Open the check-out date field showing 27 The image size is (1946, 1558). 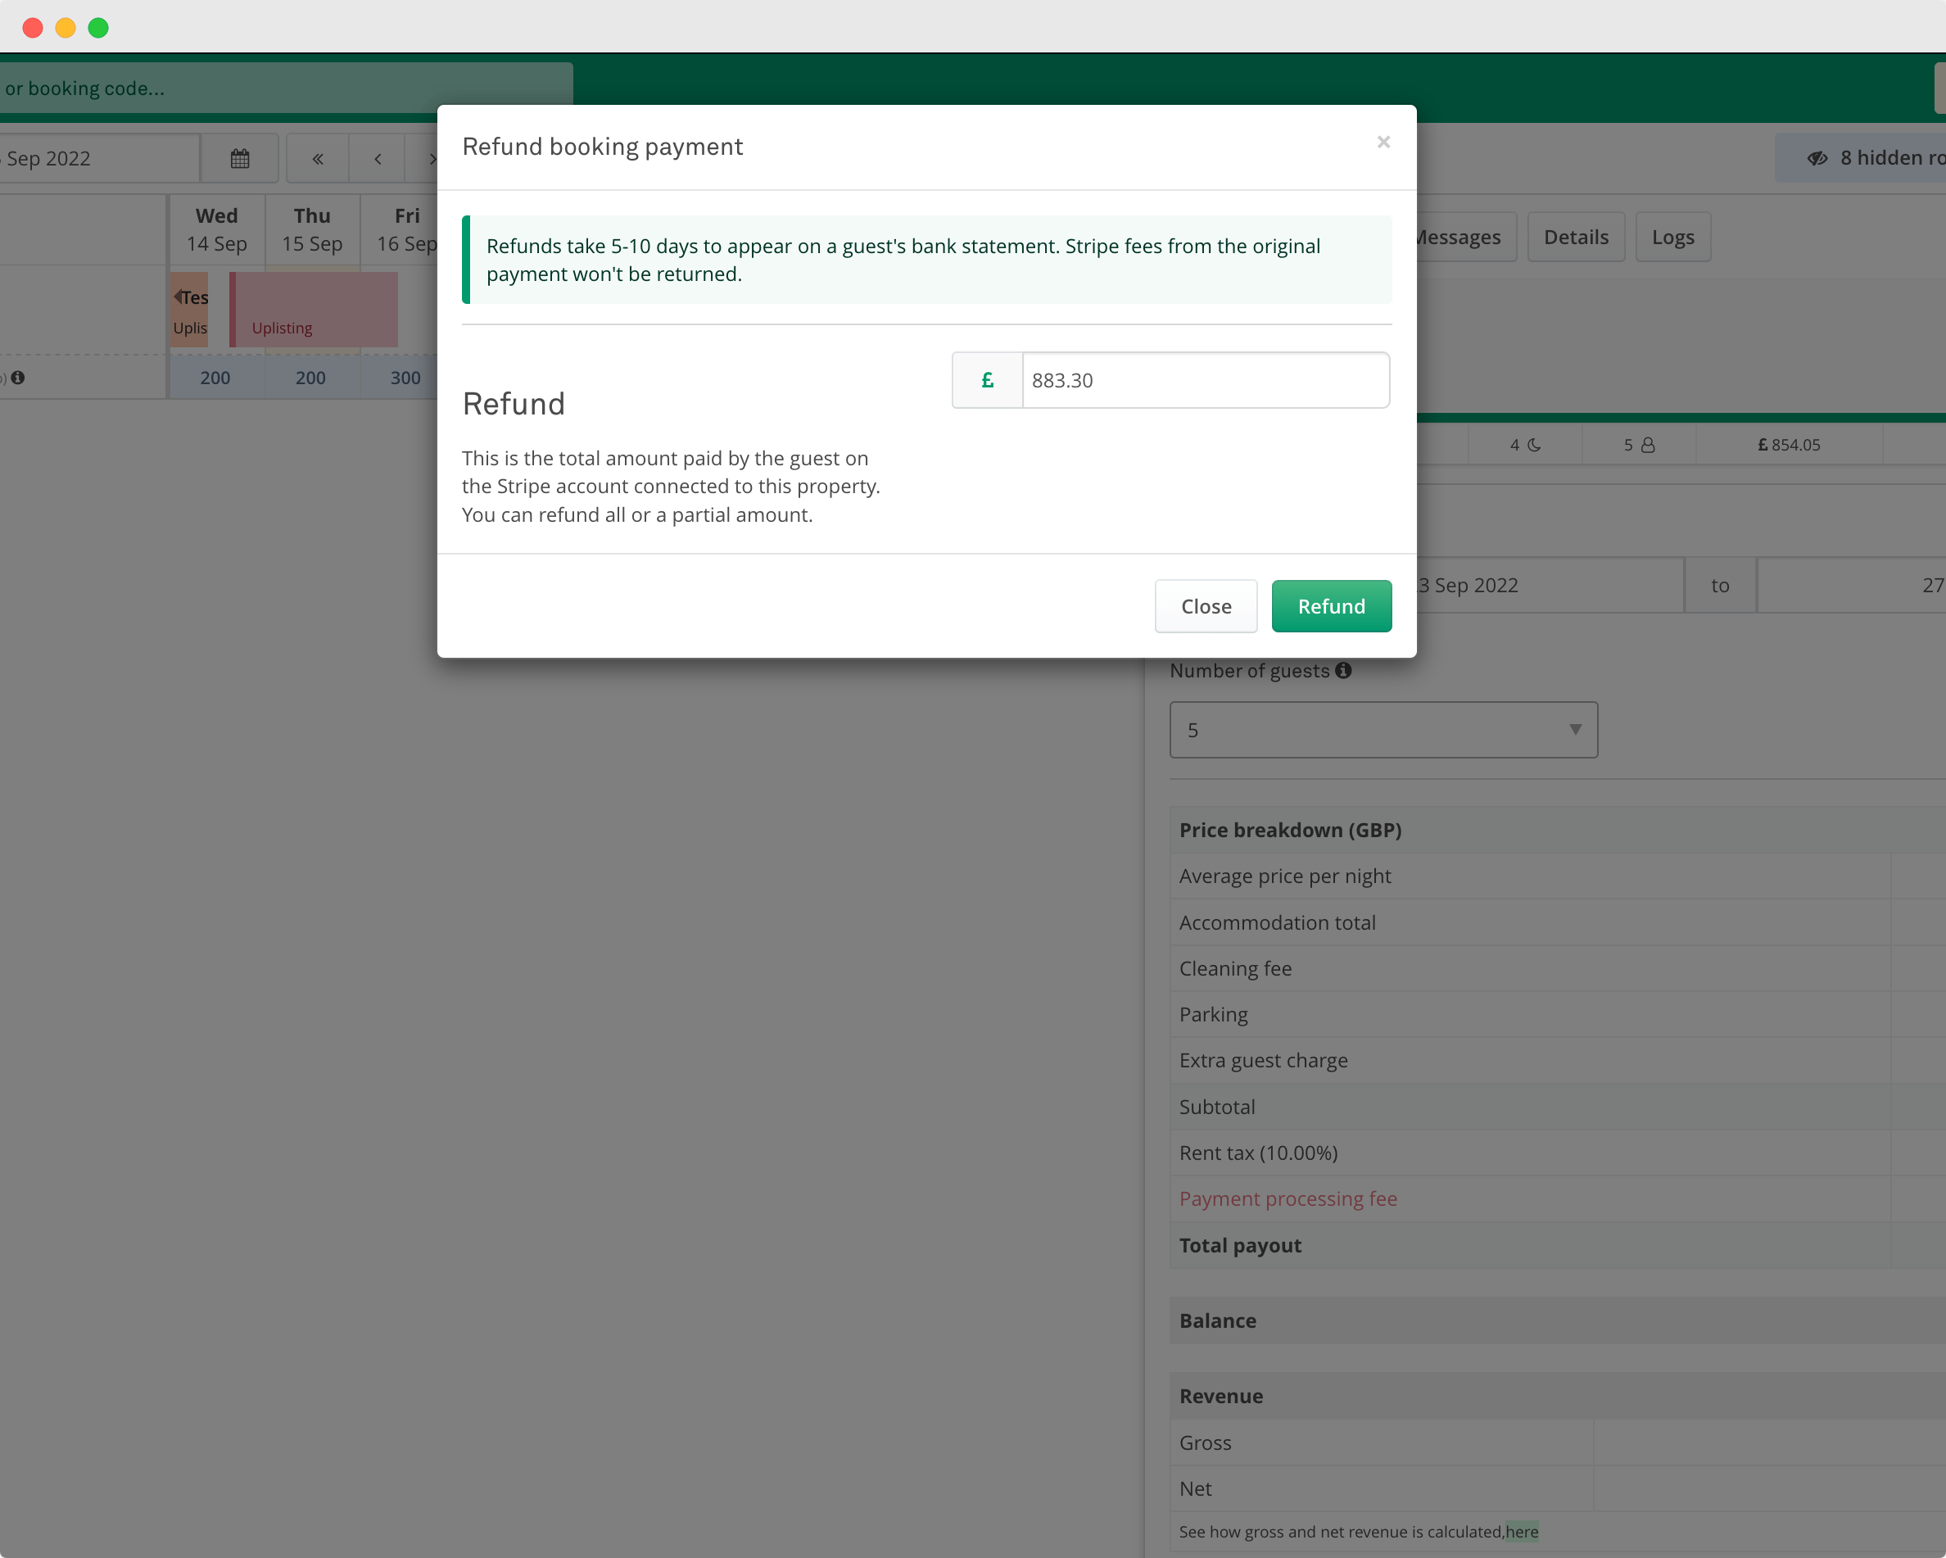pyautogui.click(x=1850, y=585)
